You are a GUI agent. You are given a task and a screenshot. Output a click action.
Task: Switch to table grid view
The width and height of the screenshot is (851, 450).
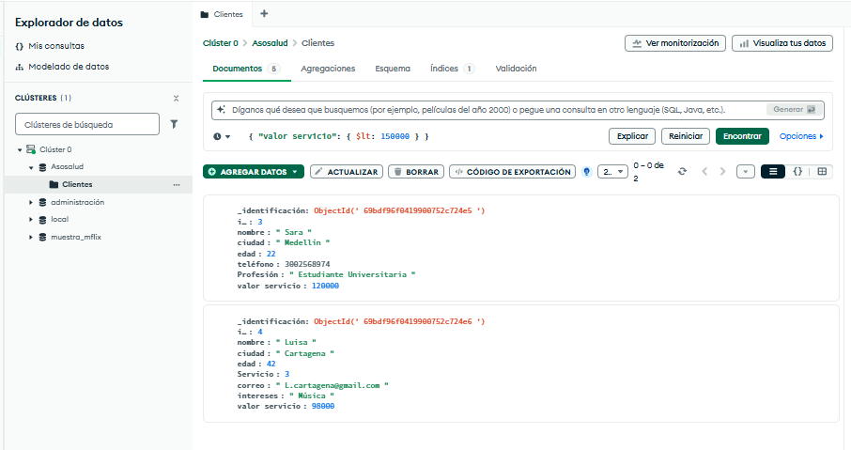pos(822,172)
